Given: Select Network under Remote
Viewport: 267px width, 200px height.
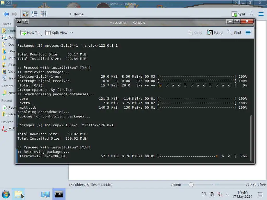Looking at the screenshot, I should [8, 93].
